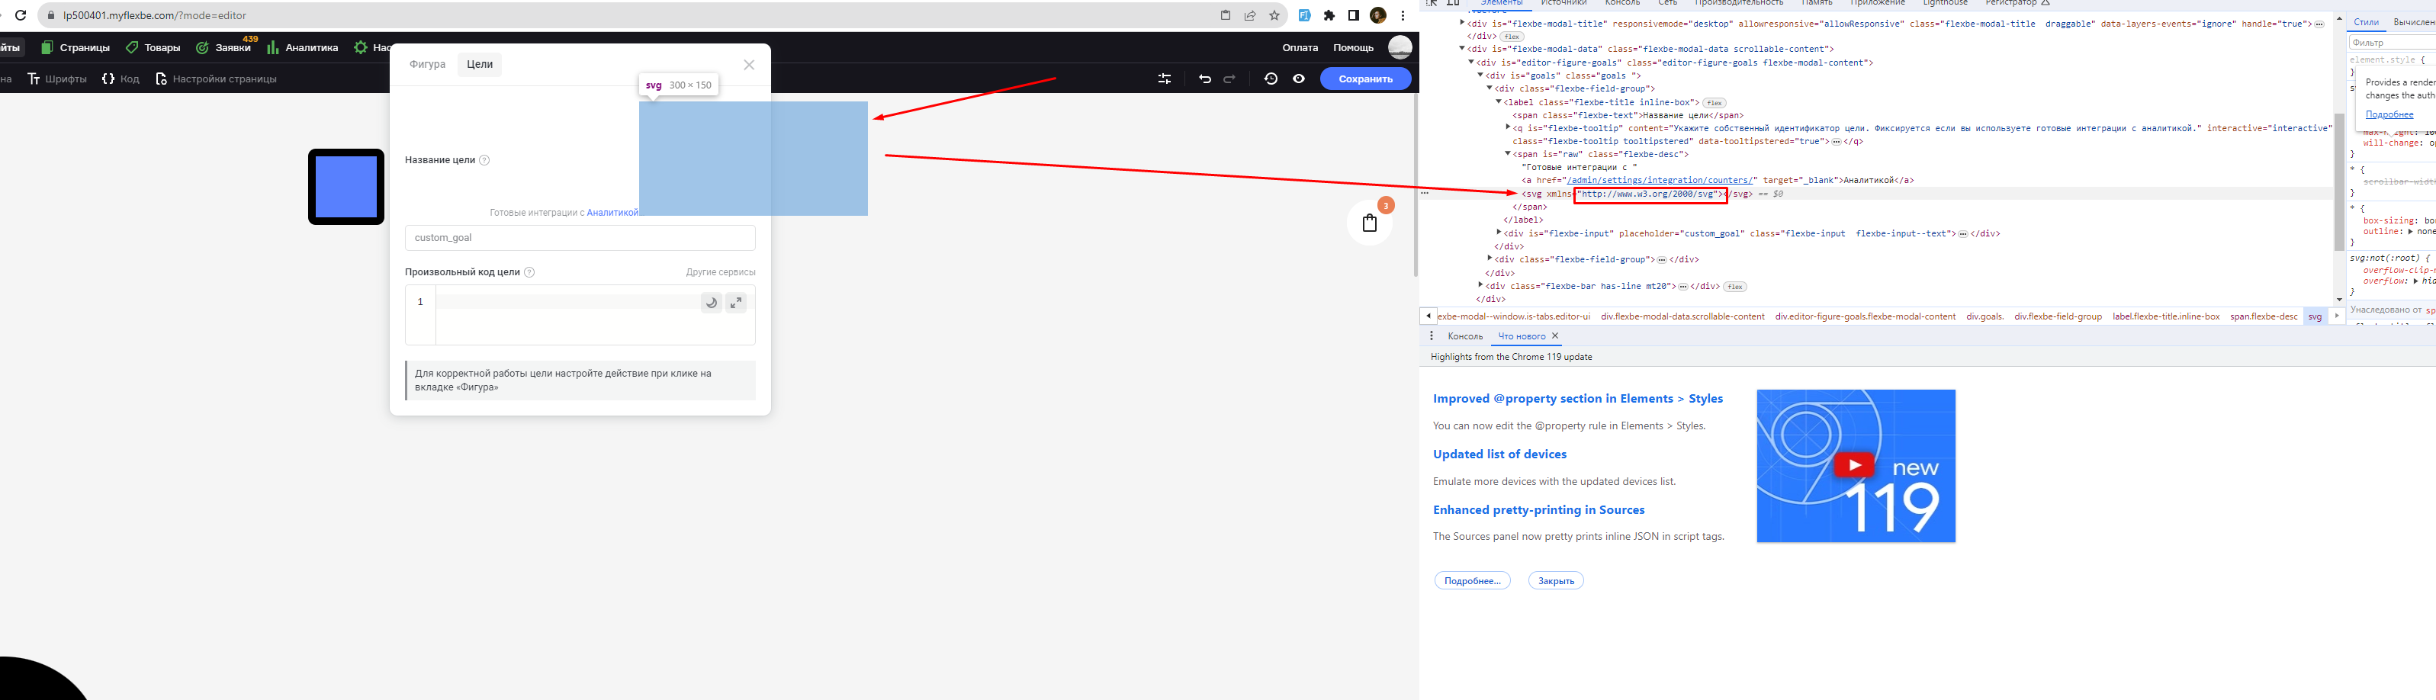Image resolution: width=2436 pixels, height=700 pixels.
Task: Click help icon beside Название цели
Action: tap(484, 161)
